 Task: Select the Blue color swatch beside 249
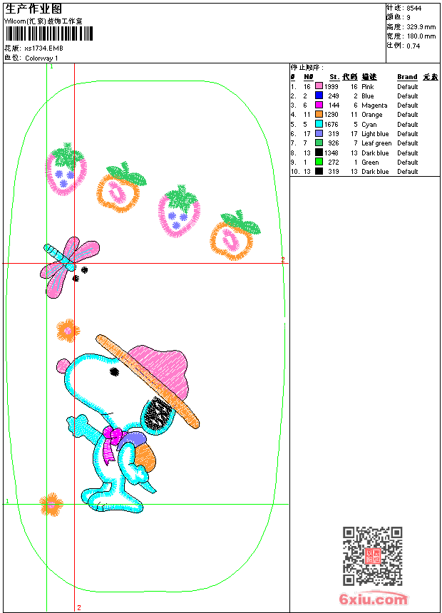point(319,96)
